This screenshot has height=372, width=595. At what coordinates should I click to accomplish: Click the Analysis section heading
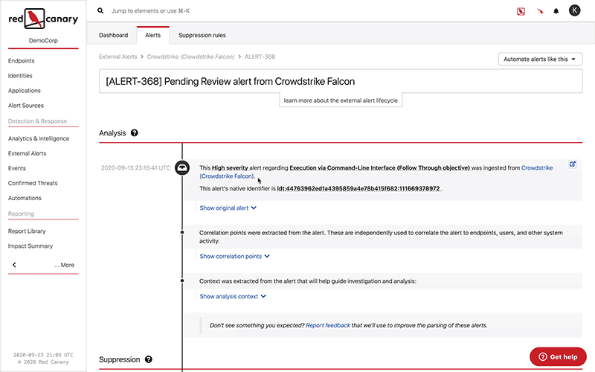click(x=112, y=133)
